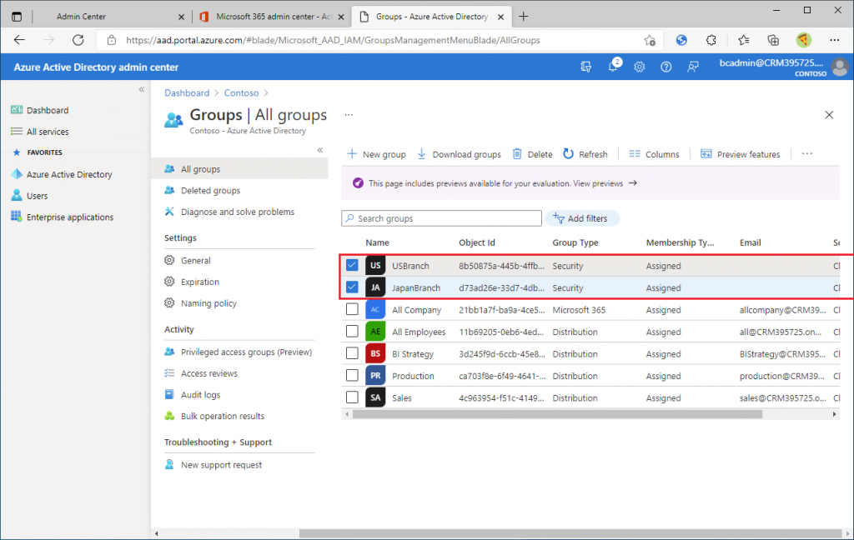This screenshot has height=540, width=854.
Task: Click the US group avatar icon
Action: [x=375, y=266]
